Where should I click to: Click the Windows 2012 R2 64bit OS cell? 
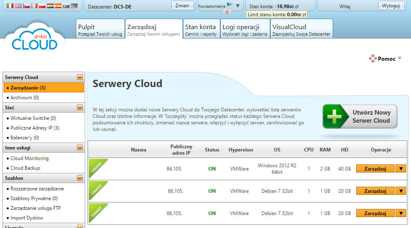click(x=277, y=169)
